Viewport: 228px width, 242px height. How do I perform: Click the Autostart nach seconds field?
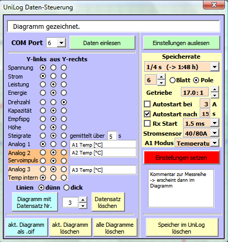[x=205, y=114]
